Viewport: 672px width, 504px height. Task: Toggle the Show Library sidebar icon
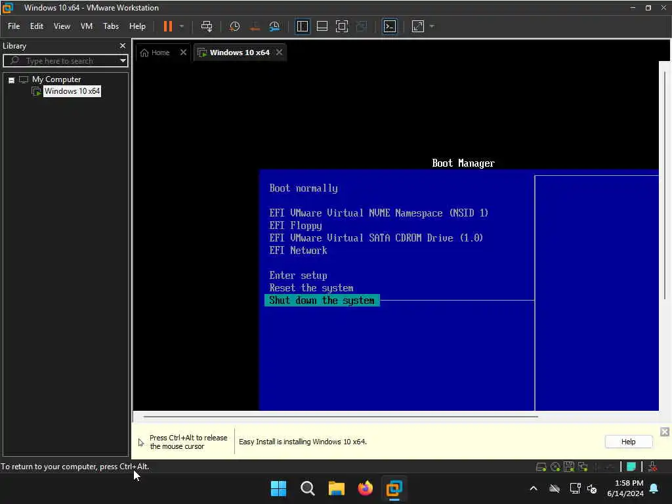[302, 26]
